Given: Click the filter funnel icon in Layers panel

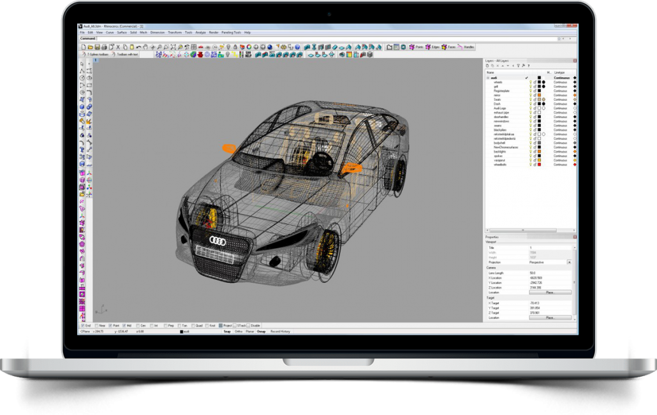Looking at the screenshot, I should pyautogui.click(x=519, y=66).
